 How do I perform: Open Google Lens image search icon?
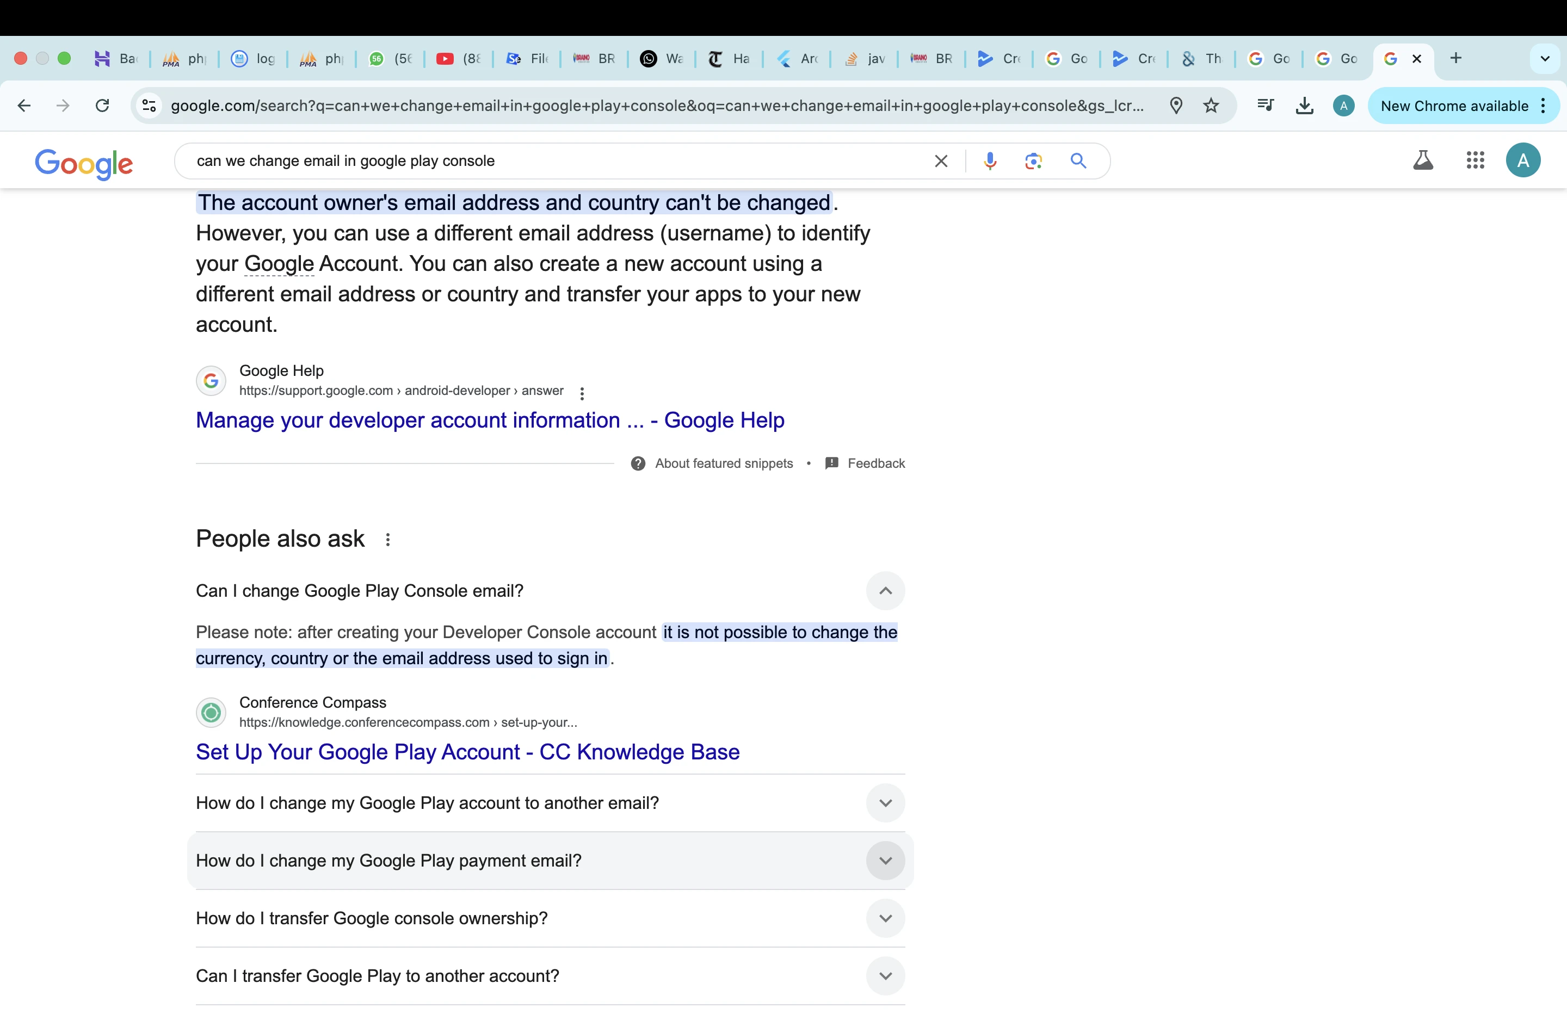tap(1033, 160)
